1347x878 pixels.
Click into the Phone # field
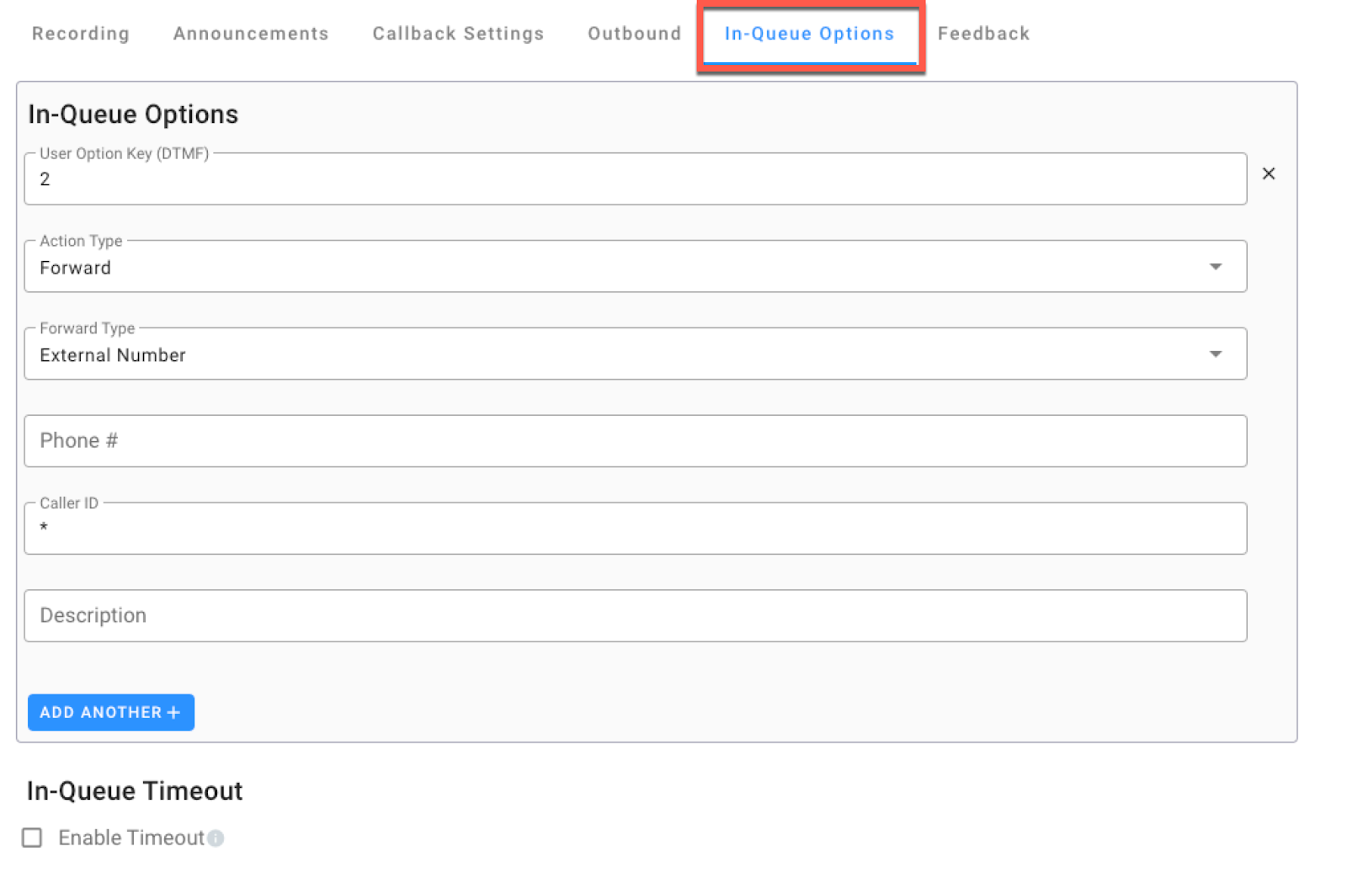635,441
